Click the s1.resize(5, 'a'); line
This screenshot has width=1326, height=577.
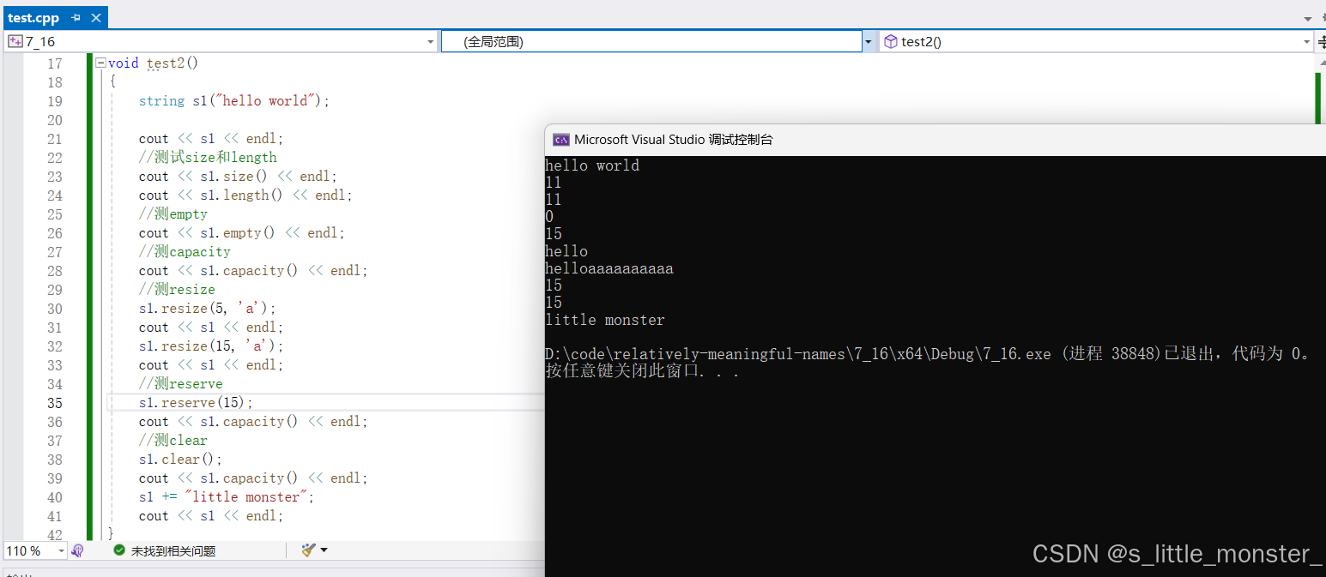tap(208, 309)
